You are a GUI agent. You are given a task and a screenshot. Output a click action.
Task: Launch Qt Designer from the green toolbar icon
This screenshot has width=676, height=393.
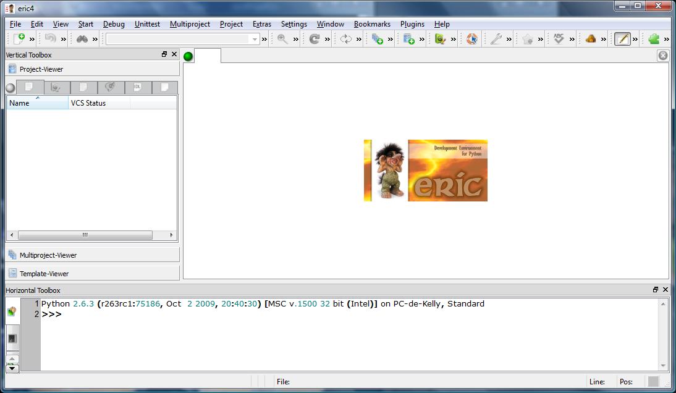point(440,39)
